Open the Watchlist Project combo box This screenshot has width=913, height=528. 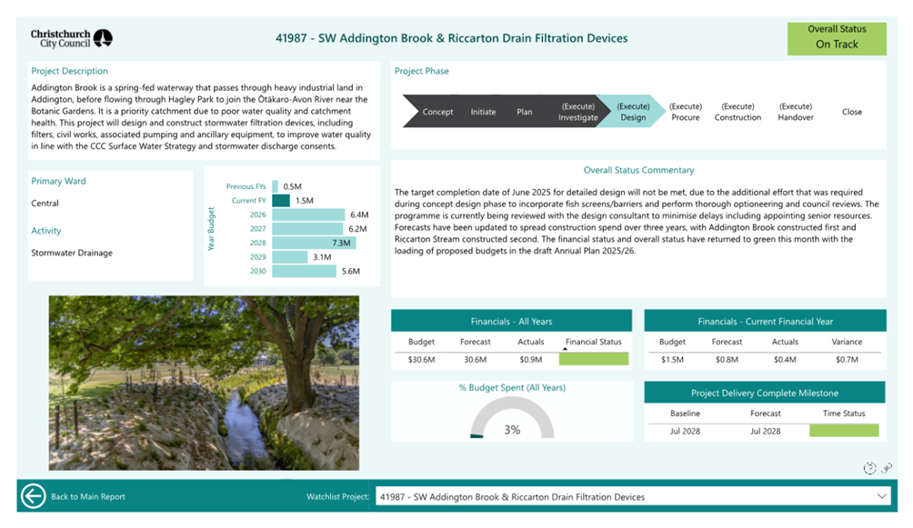click(634, 496)
